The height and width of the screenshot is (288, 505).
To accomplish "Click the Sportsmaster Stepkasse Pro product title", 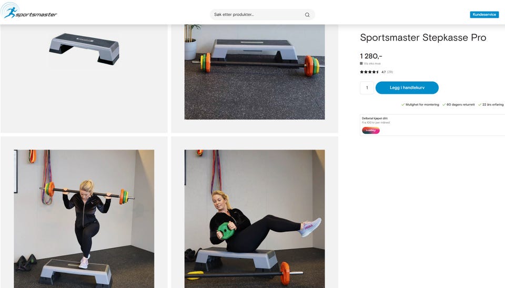I will pyautogui.click(x=423, y=38).
